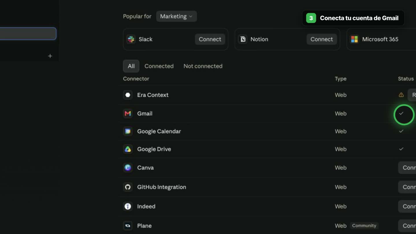Select the Era Context row name
The height and width of the screenshot is (234, 416).
pyautogui.click(x=153, y=95)
